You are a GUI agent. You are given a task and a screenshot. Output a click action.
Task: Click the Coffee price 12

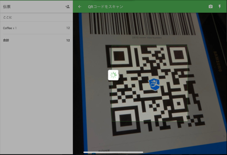(x=68, y=28)
